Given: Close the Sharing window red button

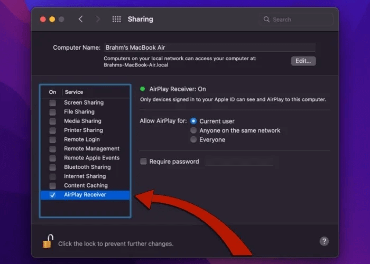Looking at the screenshot, I should [43, 19].
